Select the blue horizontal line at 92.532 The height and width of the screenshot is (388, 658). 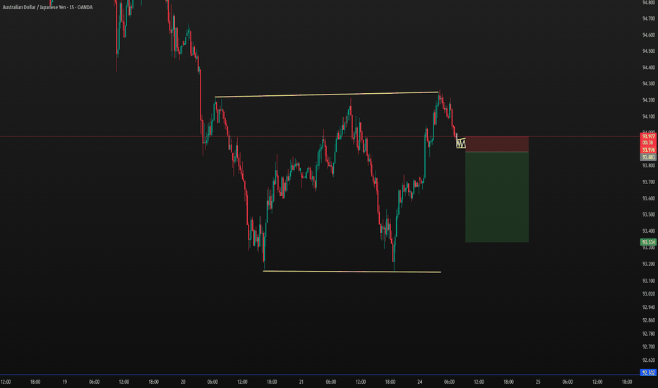[319, 375]
